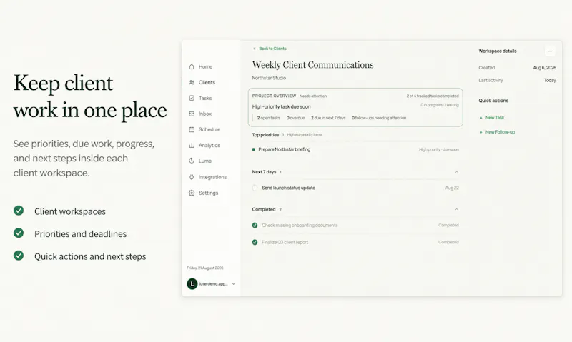Click the Settings gear icon

point(192,193)
